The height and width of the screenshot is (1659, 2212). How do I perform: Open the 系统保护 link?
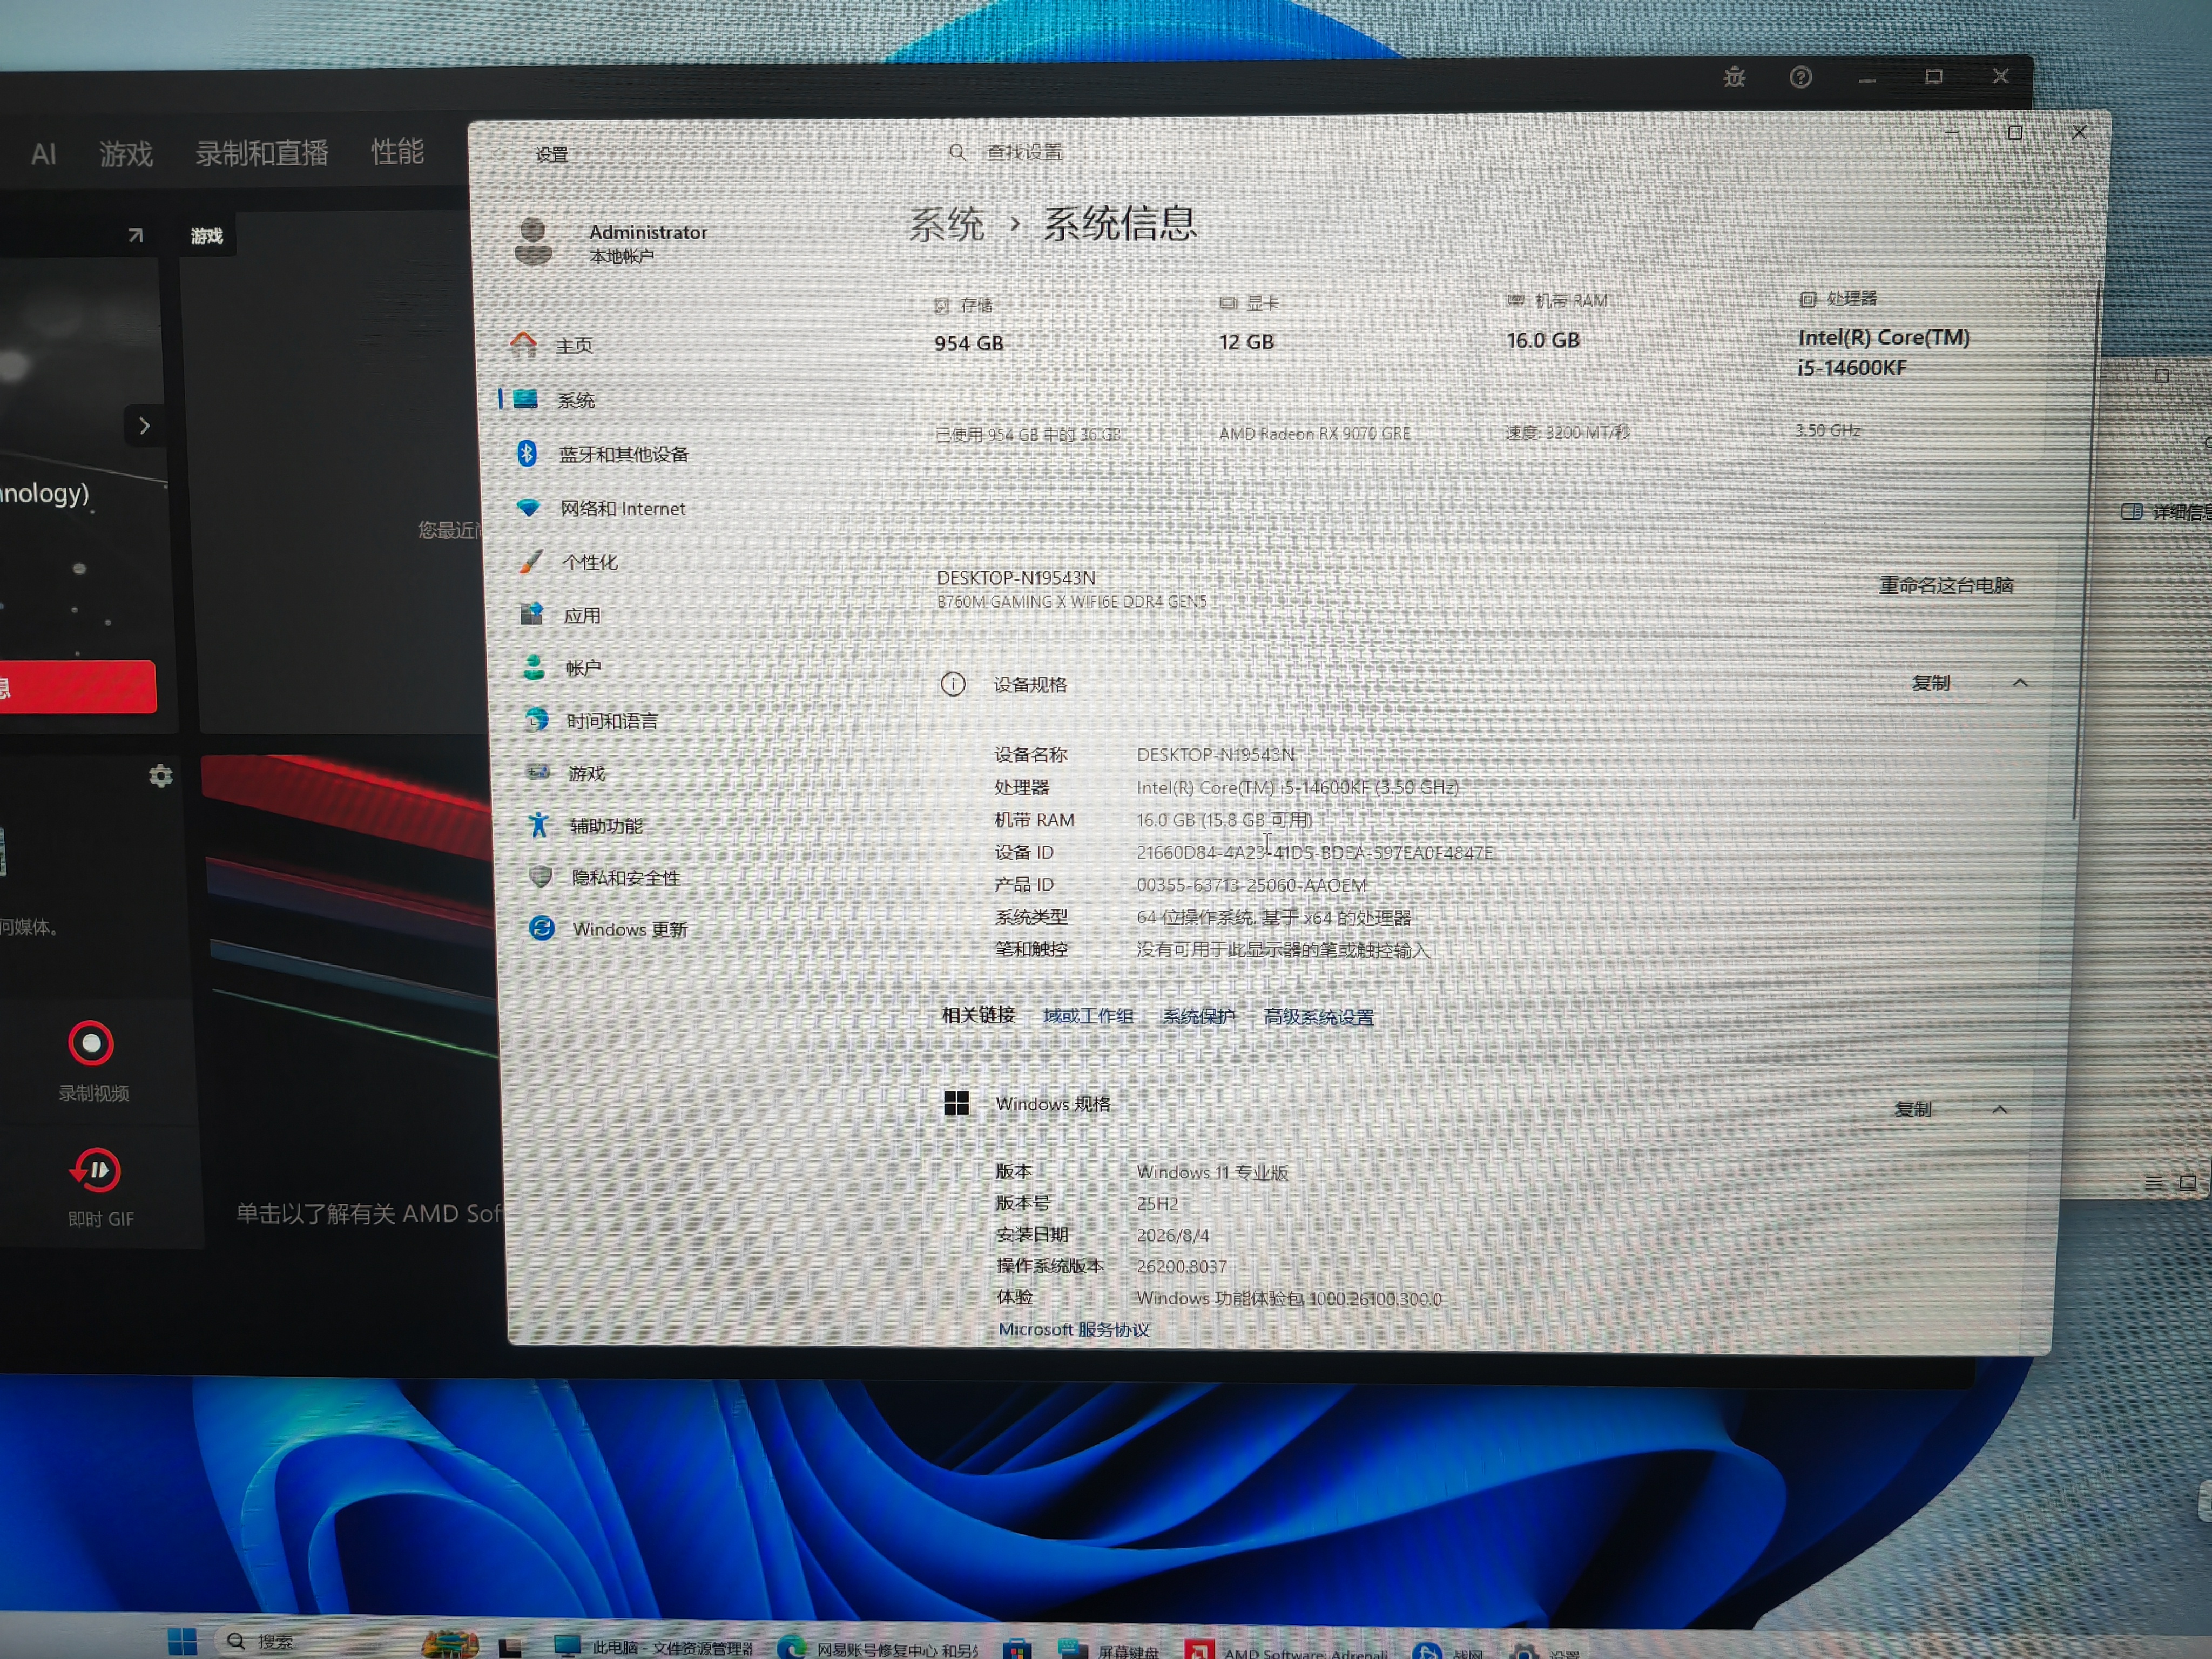(x=1198, y=1017)
